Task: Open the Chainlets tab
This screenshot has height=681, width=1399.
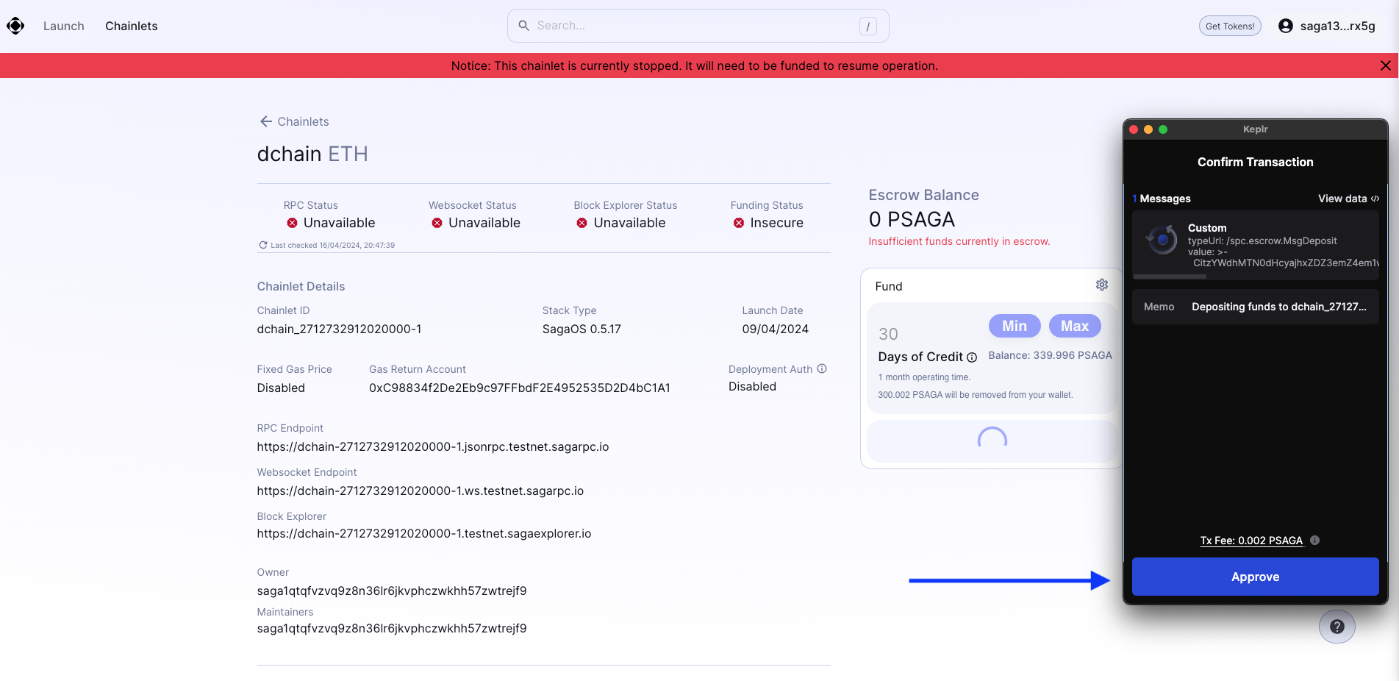Action: (x=131, y=26)
